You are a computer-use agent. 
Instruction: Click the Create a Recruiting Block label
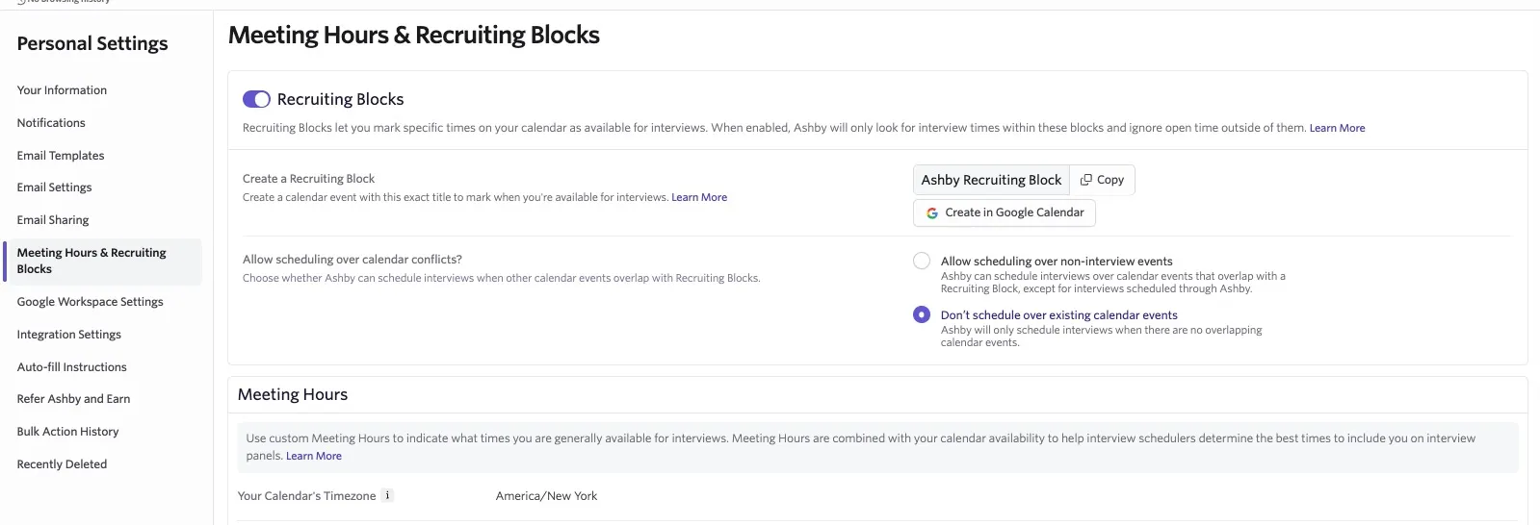click(x=308, y=179)
